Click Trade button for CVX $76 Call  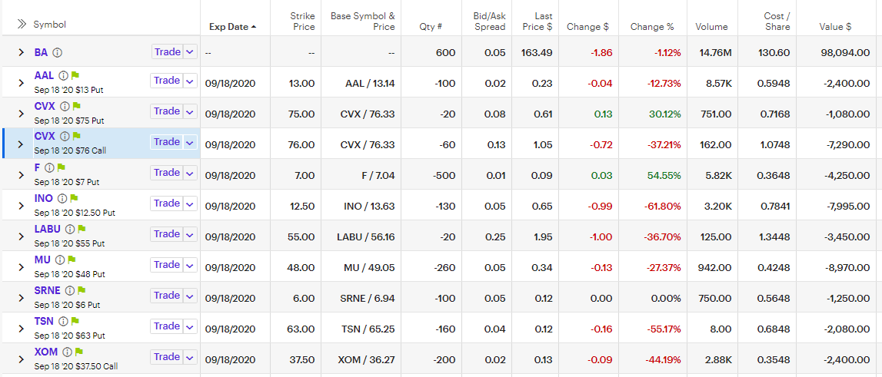[167, 142]
